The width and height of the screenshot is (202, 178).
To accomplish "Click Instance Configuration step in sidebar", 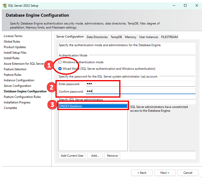I will 19,80.
